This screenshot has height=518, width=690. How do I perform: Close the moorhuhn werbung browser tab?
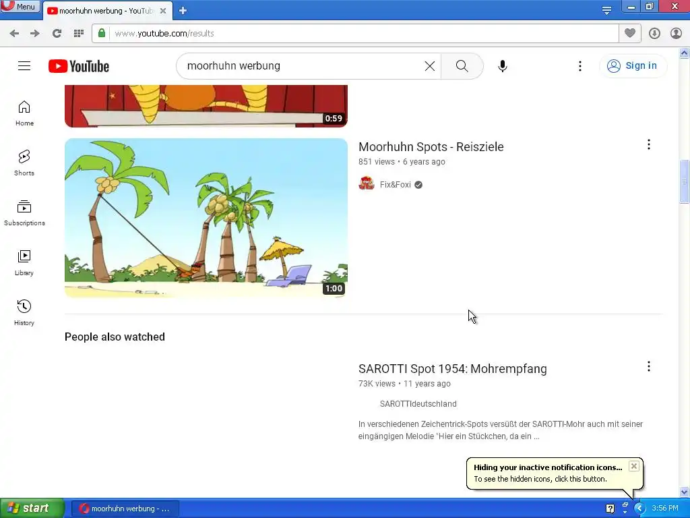[163, 11]
